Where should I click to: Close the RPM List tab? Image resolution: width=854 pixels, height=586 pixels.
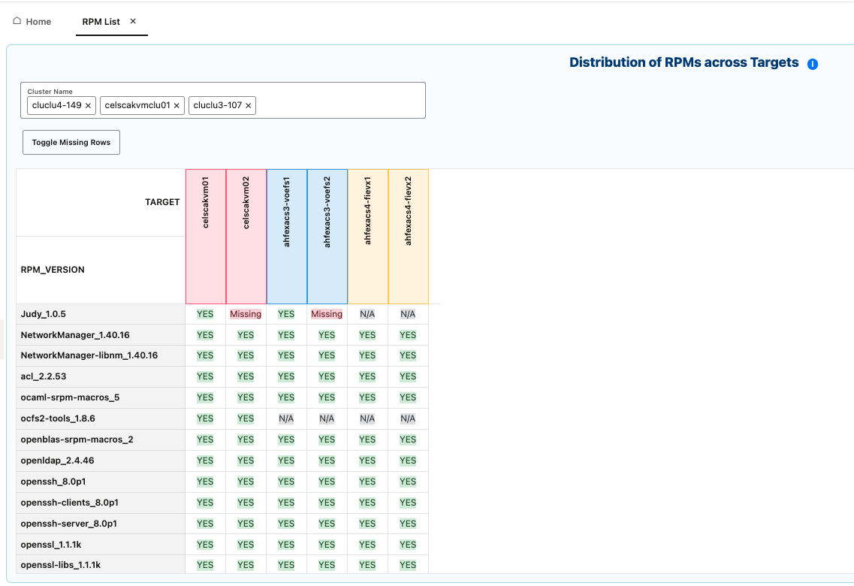click(x=133, y=22)
